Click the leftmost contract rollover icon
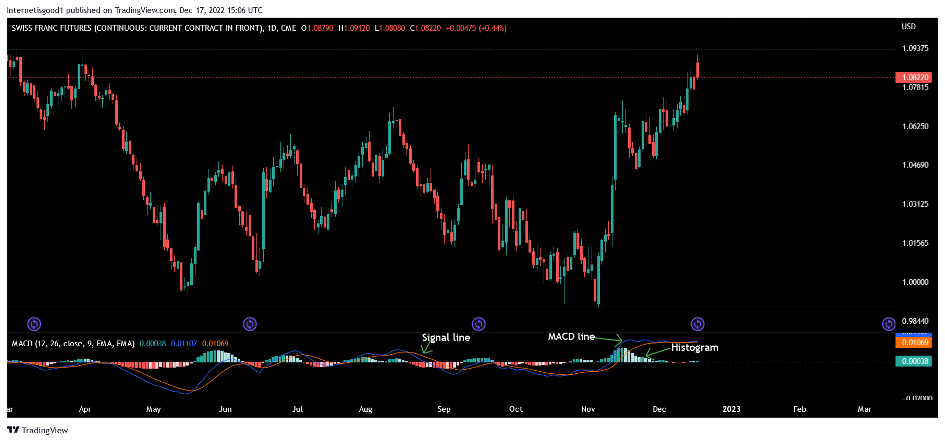This screenshot has height=441, width=945. (x=34, y=324)
